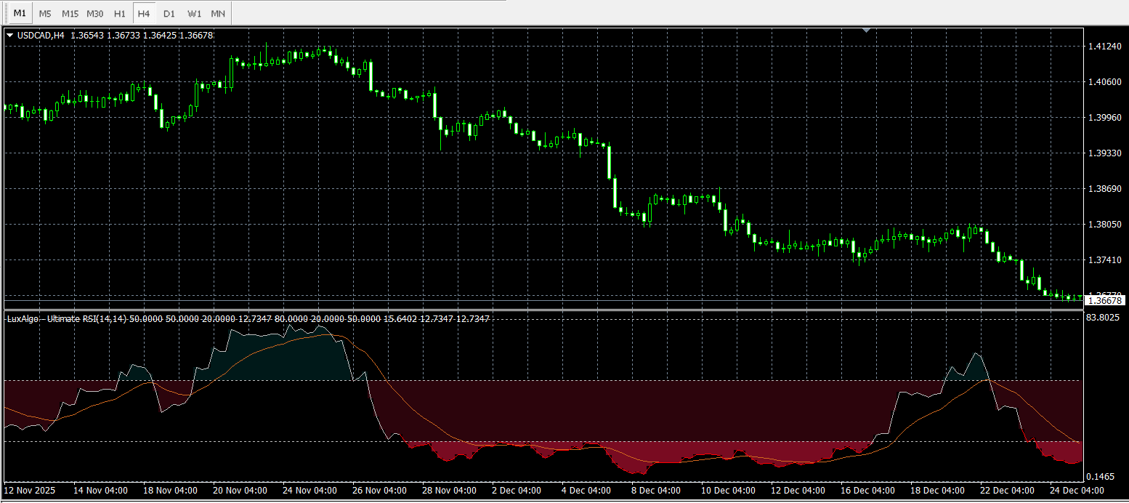Click the 14 Nov 04:00 time label
Viewport: 1129px width, 503px height.
tap(100, 491)
